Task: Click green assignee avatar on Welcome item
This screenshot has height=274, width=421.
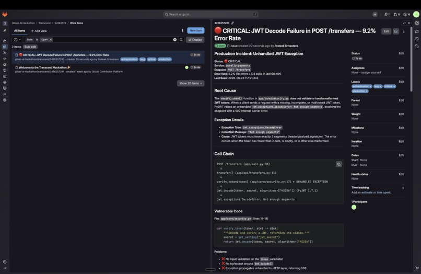Action: pyautogui.click(x=186, y=67)
